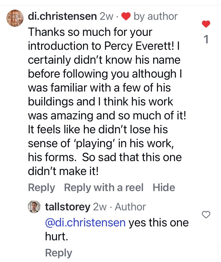Click the 2w timestamp beside di.christensen
This screenshot has width=221, height=262.
106,17
